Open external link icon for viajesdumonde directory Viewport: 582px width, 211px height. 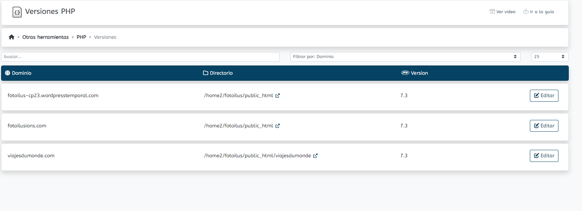(x=315, y=155)
